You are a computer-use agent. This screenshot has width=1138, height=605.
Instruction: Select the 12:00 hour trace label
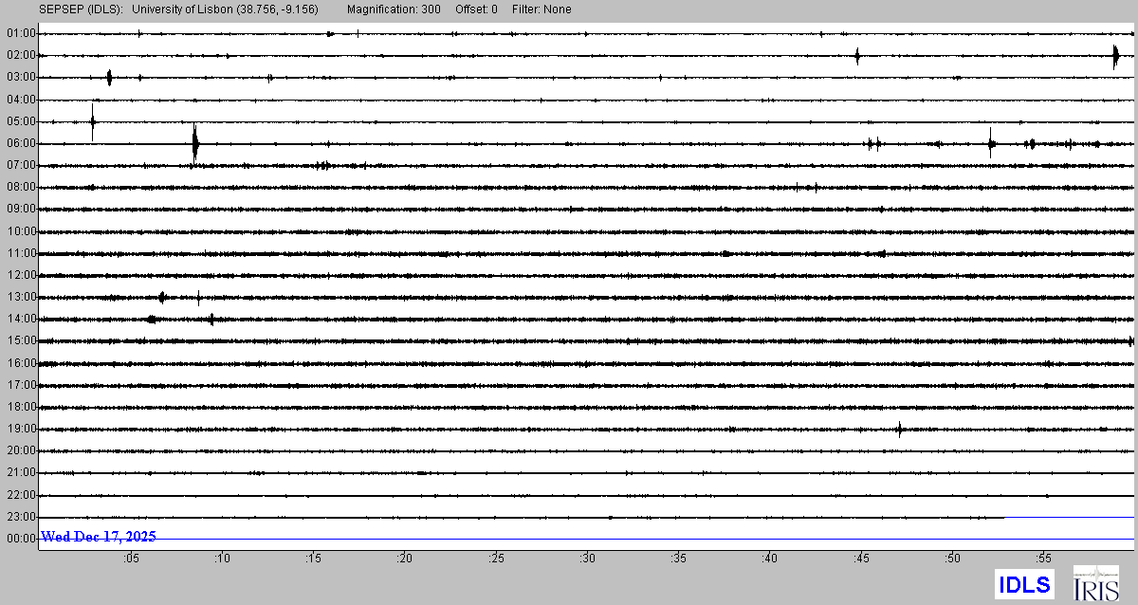[x=20, y=275]
